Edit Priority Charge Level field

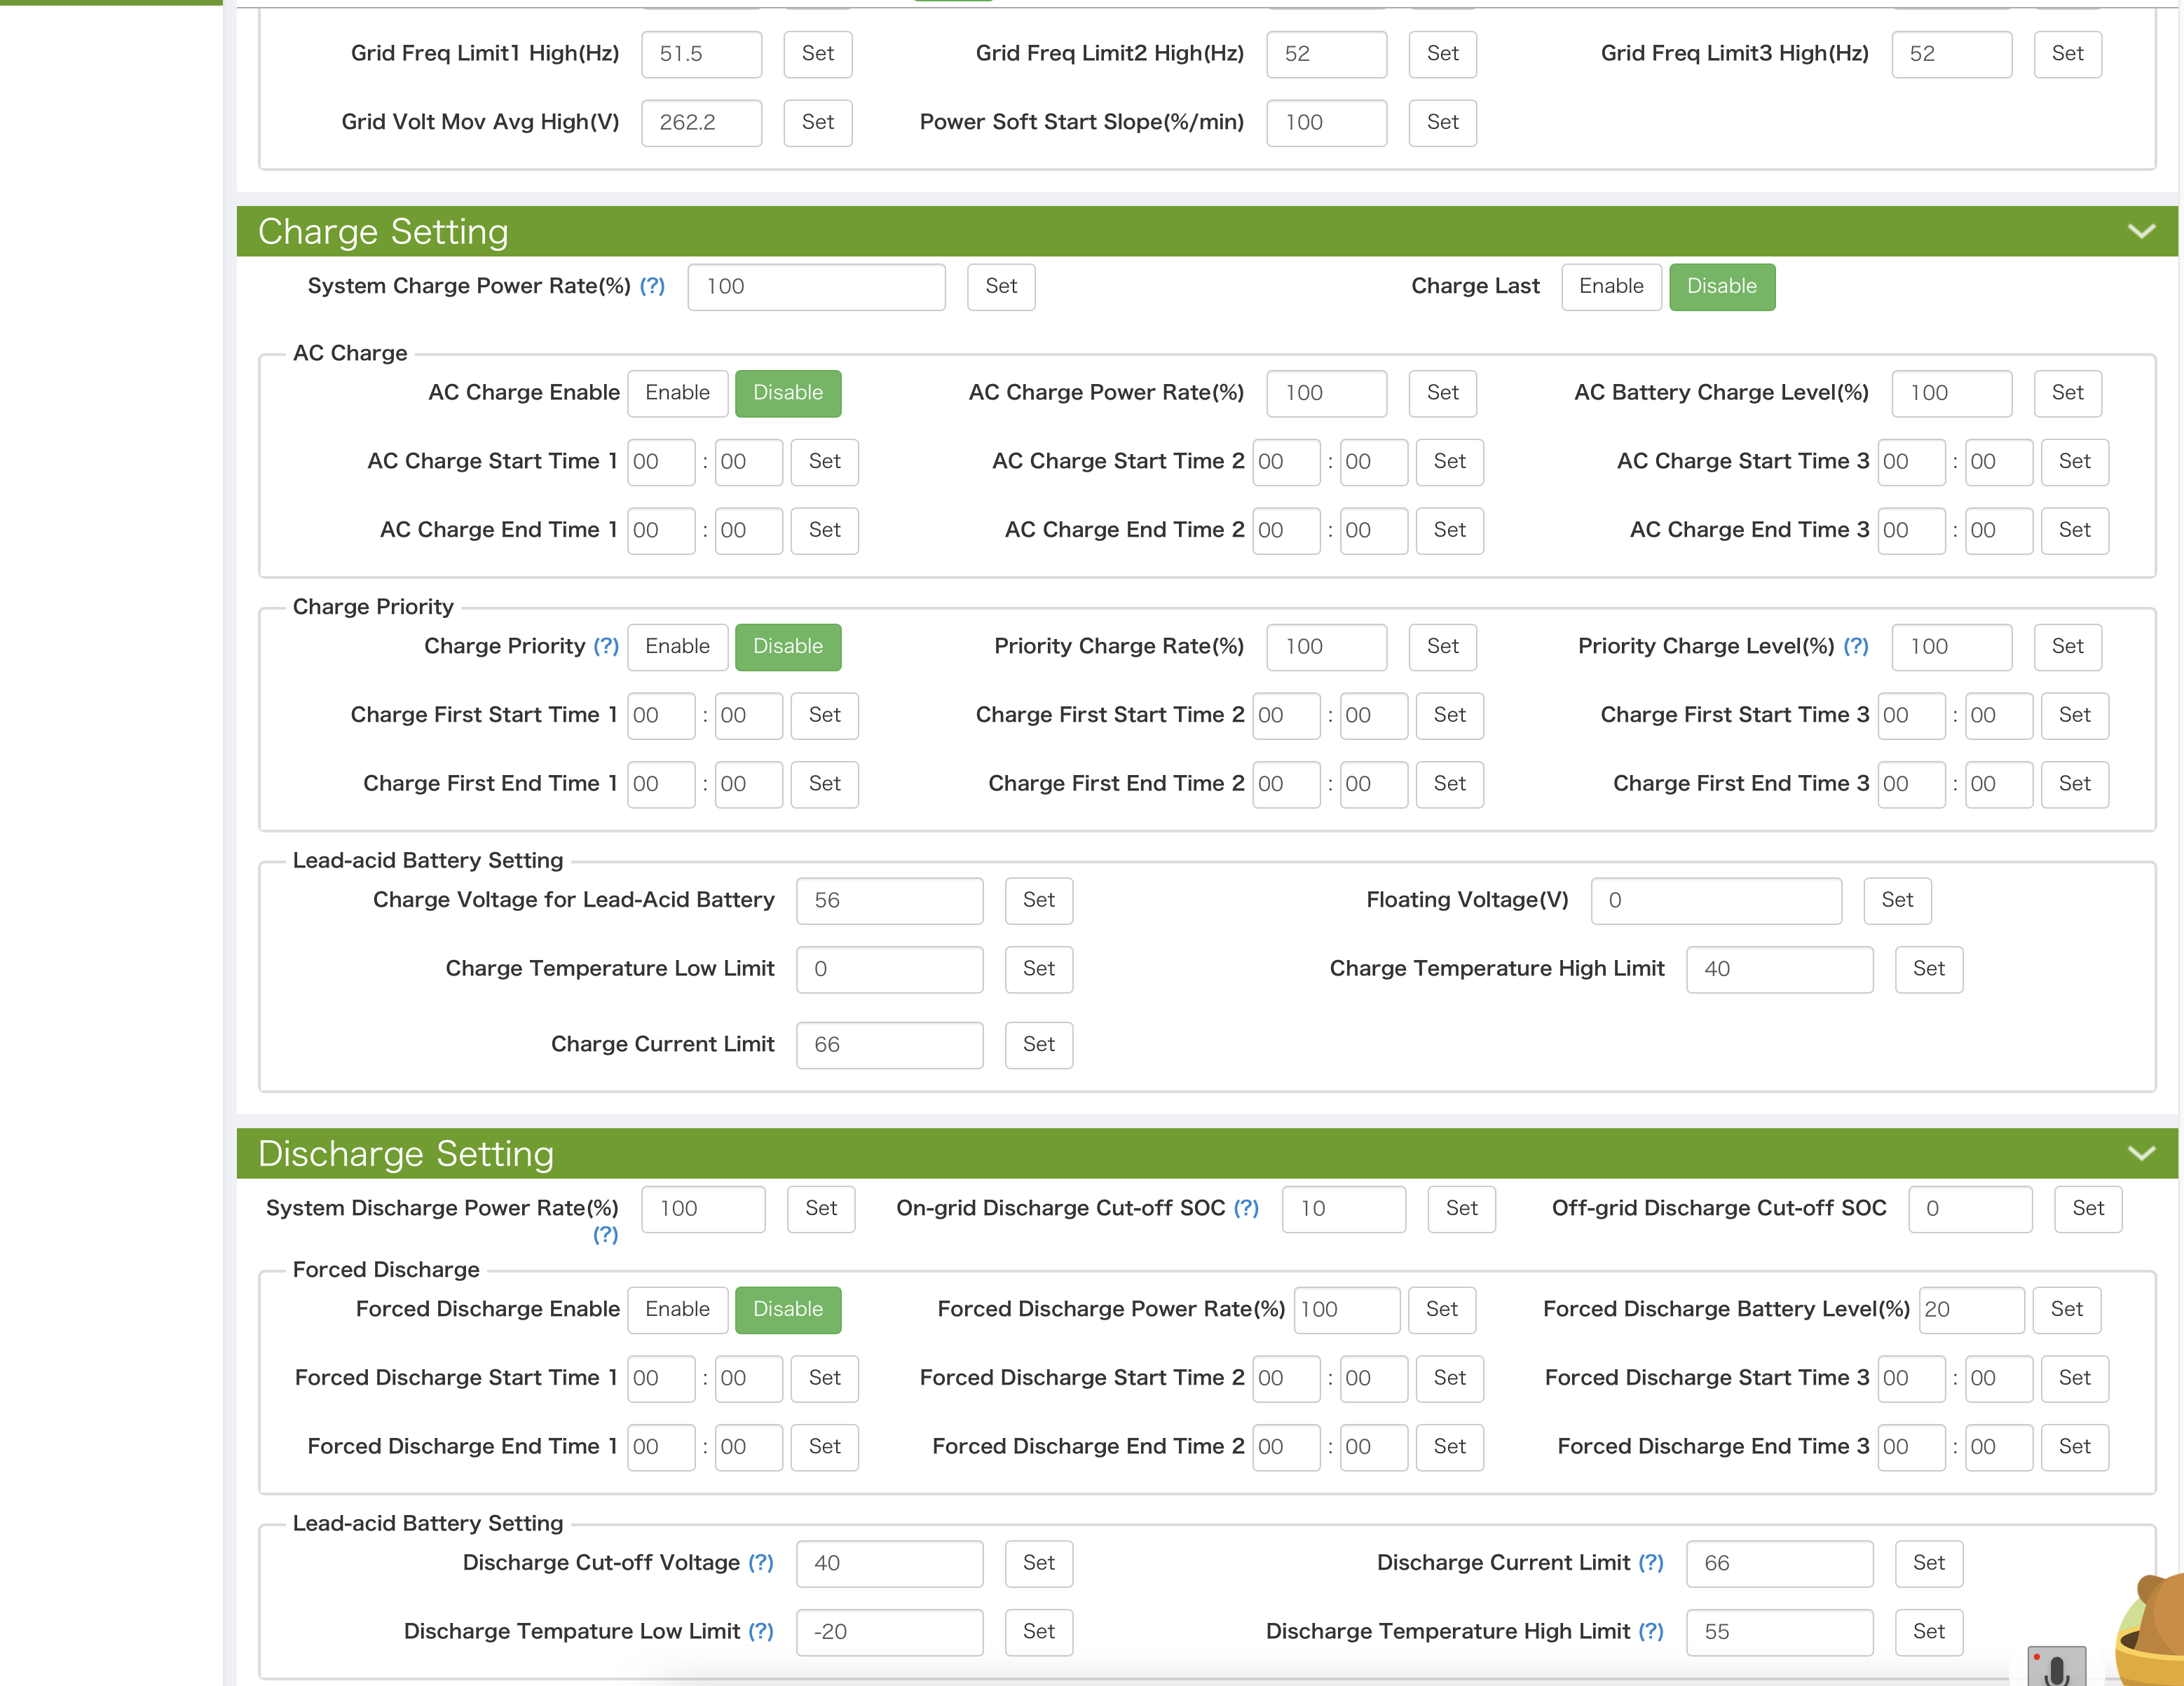click(1952, 647)
